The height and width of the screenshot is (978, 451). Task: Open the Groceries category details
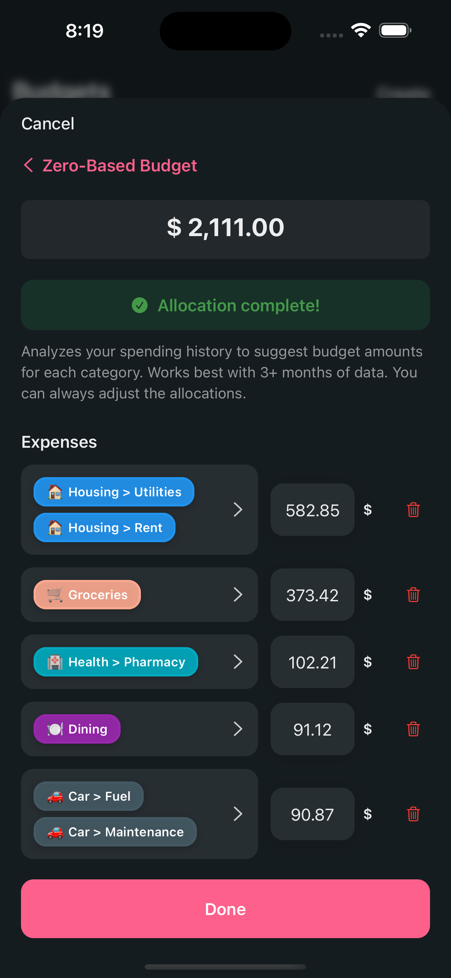point(238,595)
